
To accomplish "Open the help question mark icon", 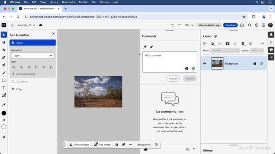I will click(257, 25).
